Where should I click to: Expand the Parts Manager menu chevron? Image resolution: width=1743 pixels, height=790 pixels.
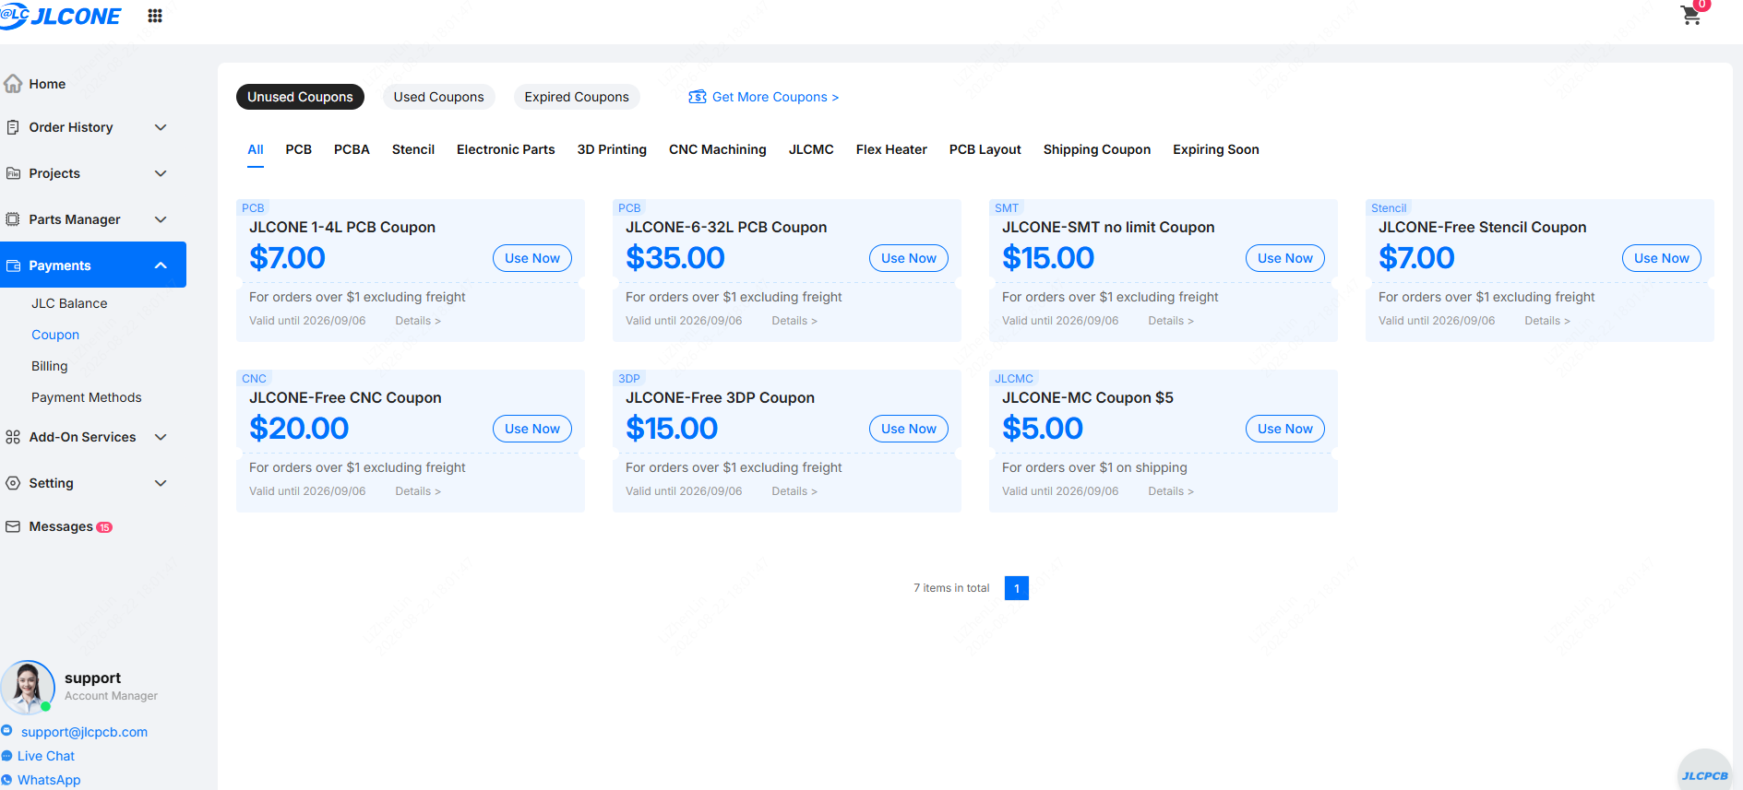click(161, 219)
